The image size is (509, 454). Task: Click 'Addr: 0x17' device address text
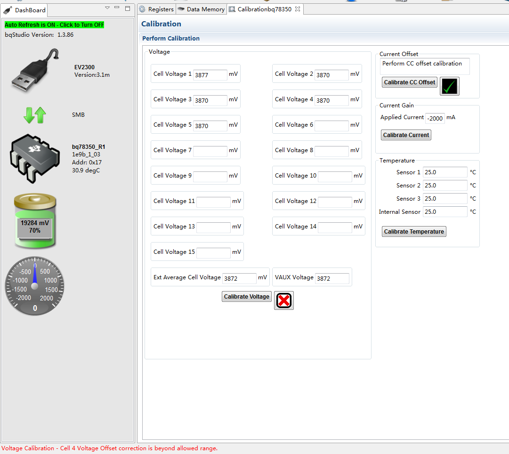coord(87,162)
